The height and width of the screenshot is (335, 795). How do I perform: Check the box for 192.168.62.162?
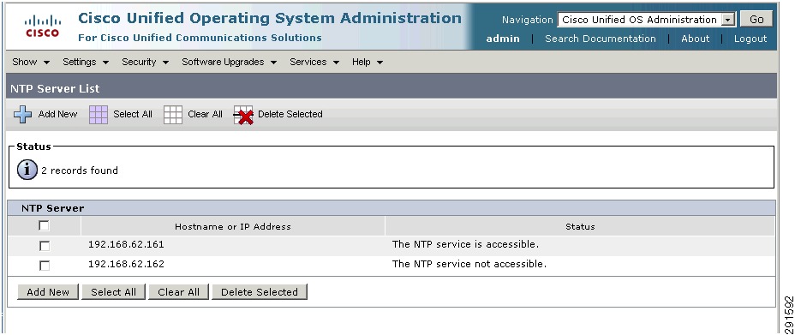click(45, 266)
